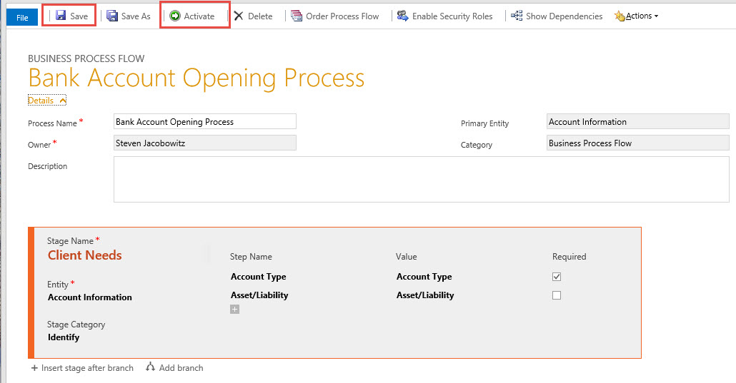Select the Client Needs stage name

coord(85,255)
